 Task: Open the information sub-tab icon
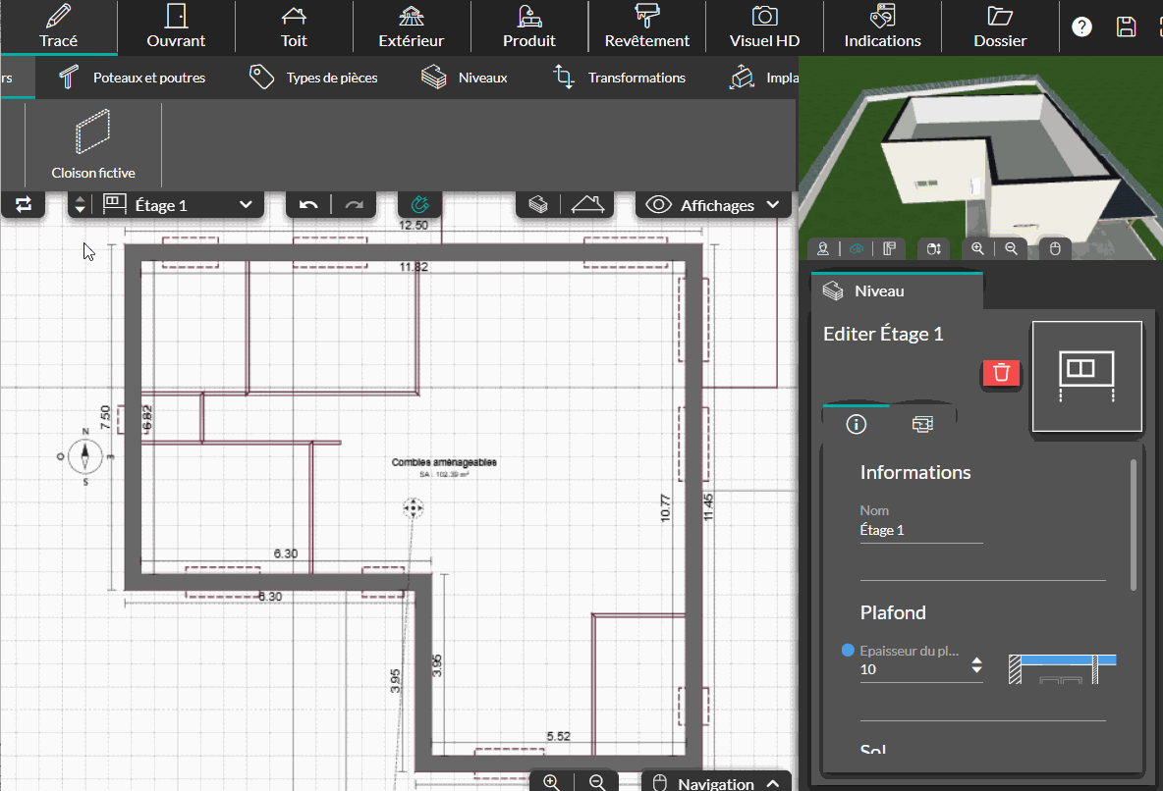[x=856, y=424]
